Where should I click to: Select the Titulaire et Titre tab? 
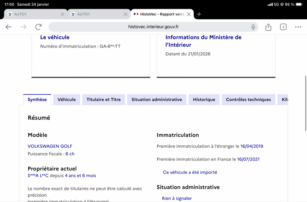[x=104, y=100]
